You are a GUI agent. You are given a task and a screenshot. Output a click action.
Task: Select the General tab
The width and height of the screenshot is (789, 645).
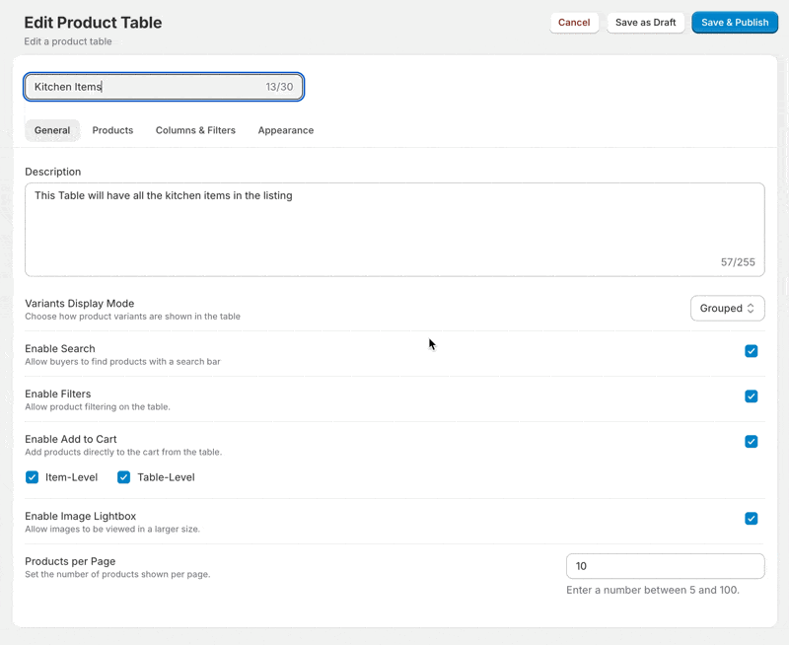click(52, 130)
